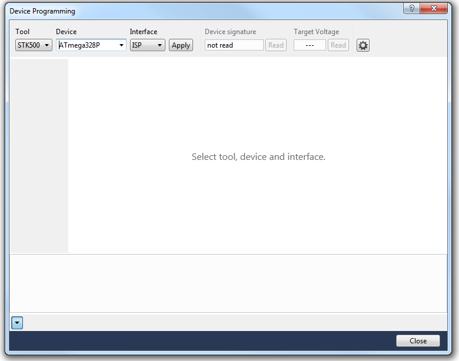
Task: Read the target voltage
Action: point(338,45)
